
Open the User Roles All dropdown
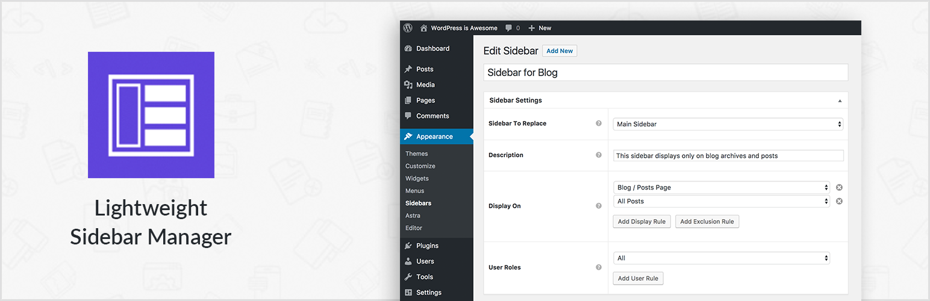tap(721, 258)
